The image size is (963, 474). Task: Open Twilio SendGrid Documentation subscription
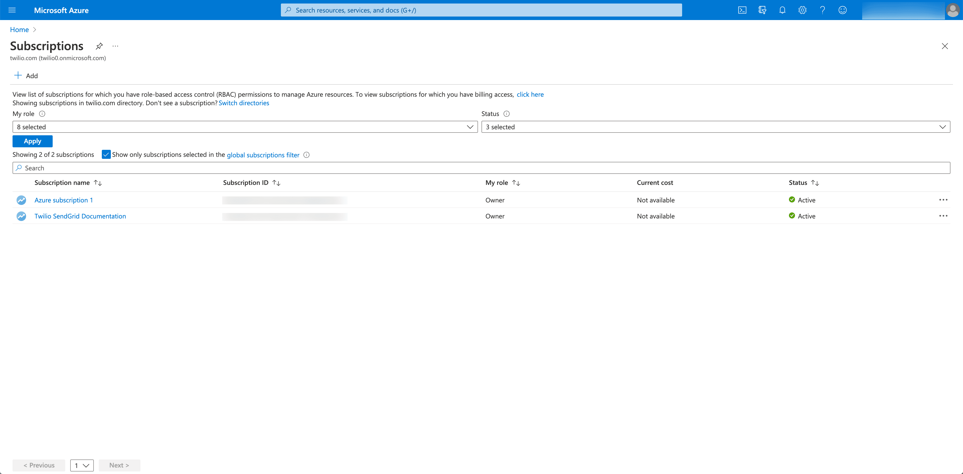tap(80, 216)
